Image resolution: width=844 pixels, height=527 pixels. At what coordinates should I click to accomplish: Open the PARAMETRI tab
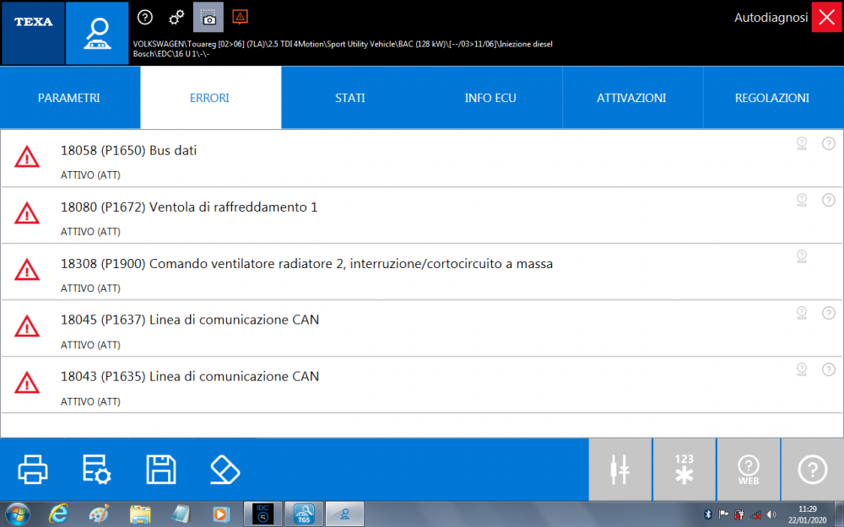pos(69,97)
